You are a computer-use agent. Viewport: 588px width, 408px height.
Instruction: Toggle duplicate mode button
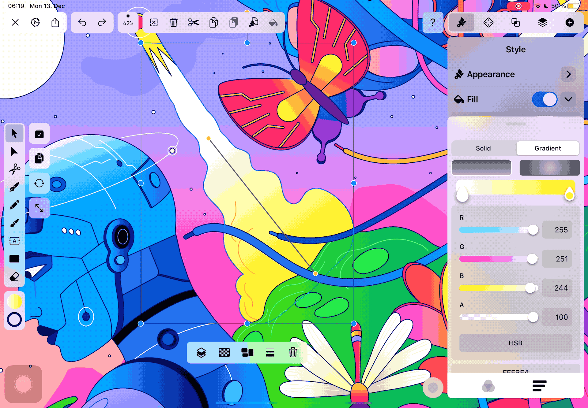39,158
